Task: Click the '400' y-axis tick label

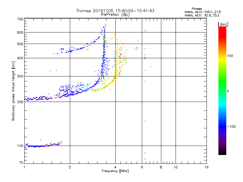Action: coord(20,58)
